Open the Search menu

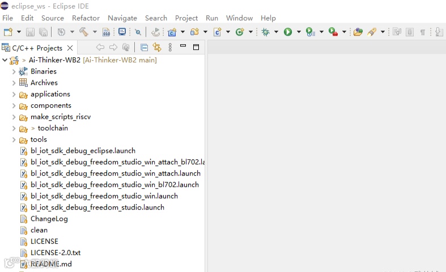[x=156, y=18]
